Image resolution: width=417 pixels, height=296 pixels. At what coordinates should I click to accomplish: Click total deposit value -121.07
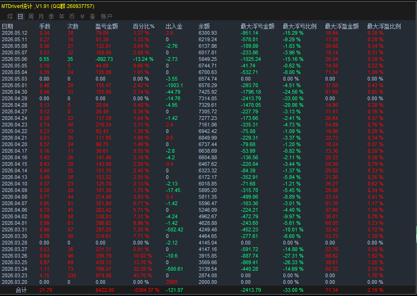click(174, 290)
